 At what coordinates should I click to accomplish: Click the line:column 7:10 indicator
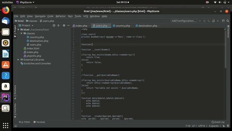pos(188,126)
